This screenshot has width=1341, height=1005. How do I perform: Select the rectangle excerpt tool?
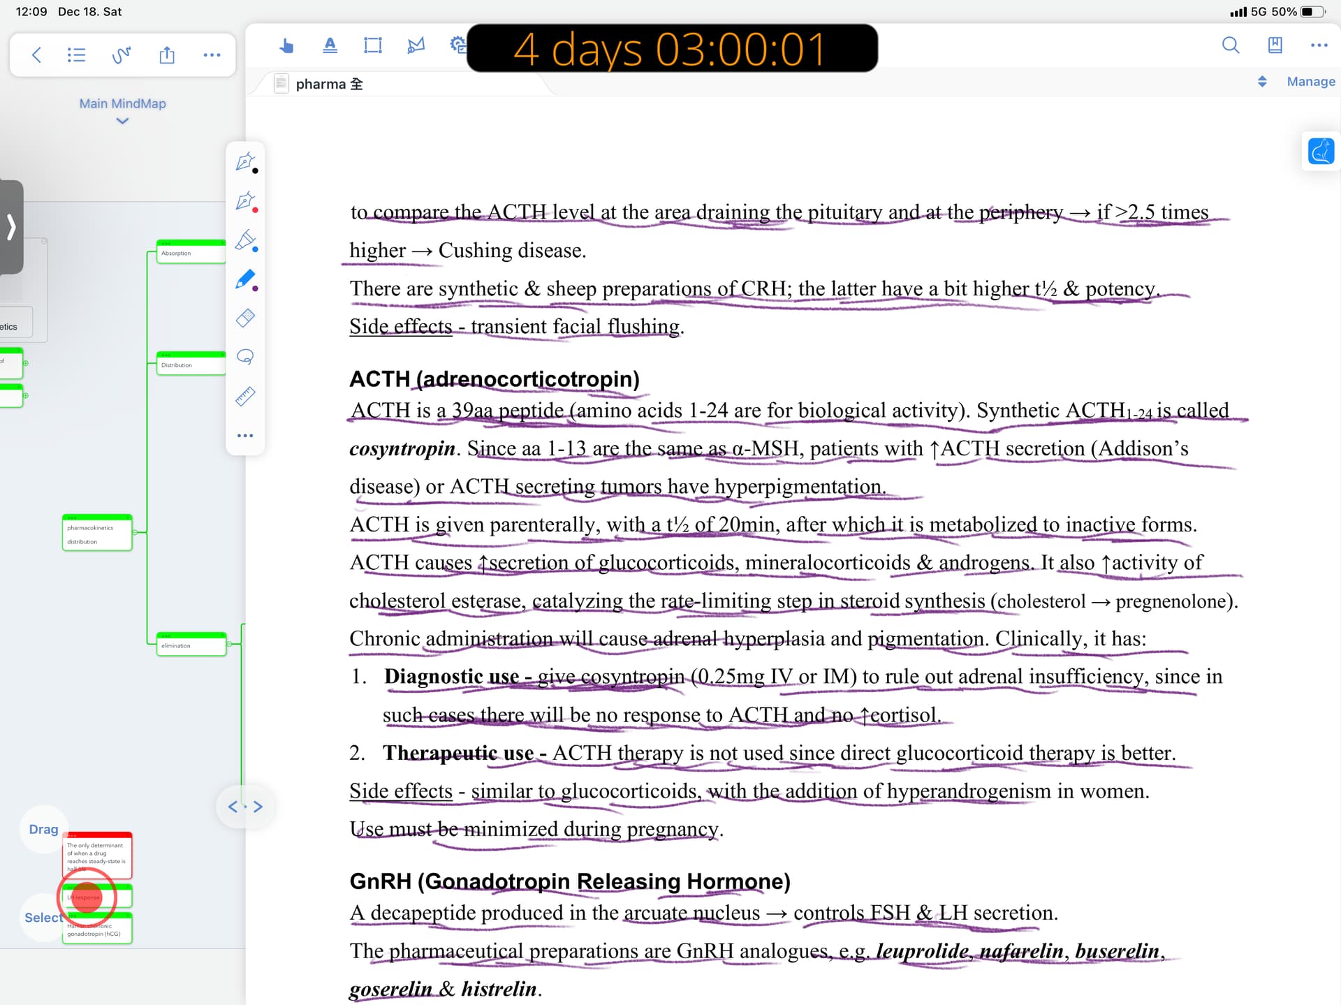[373, 46]
